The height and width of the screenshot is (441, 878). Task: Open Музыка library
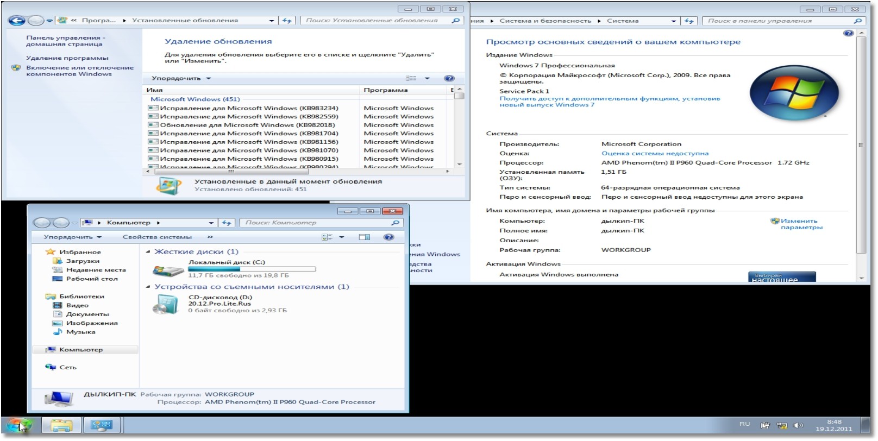click(80, 332)
